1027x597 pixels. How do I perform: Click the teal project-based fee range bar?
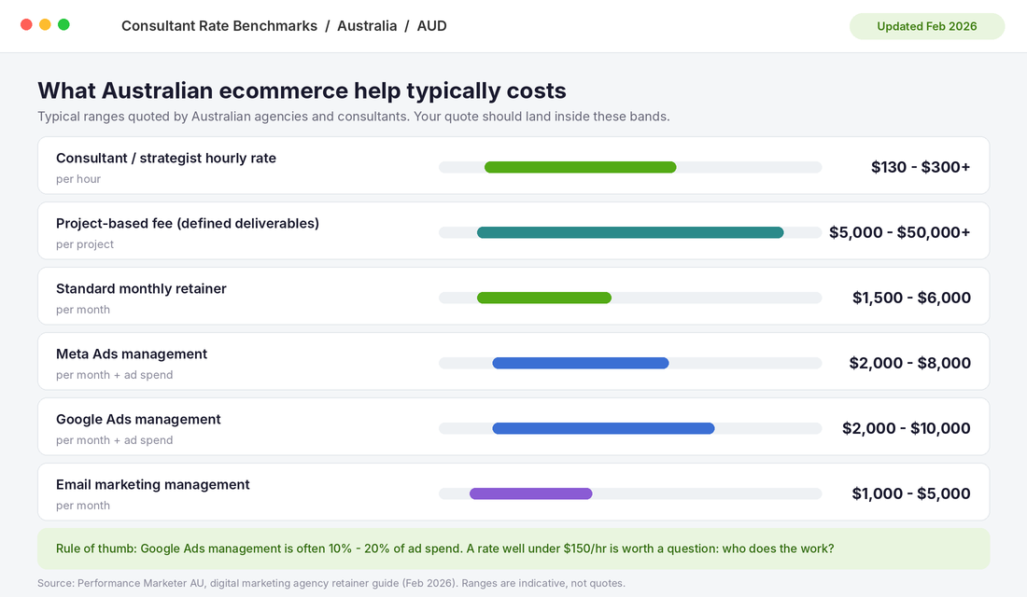[630, 232]
